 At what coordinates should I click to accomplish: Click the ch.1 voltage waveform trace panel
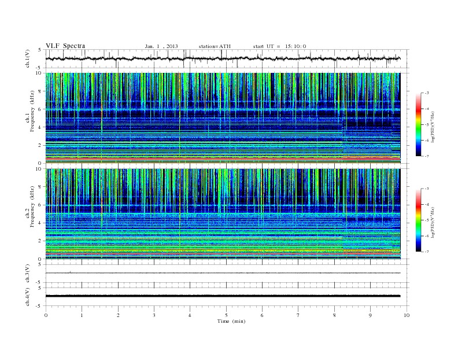[227, 58]
